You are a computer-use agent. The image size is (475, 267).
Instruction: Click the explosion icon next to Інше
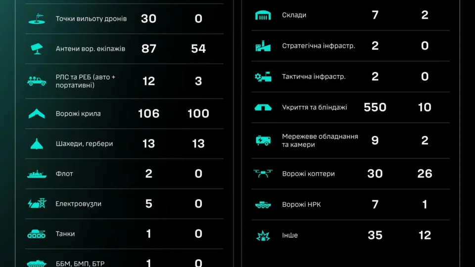(x=263, y=235)
